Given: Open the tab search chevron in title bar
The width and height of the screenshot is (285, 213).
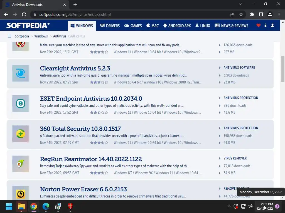Looking at the screenshot, I should [x=240, y=4].
